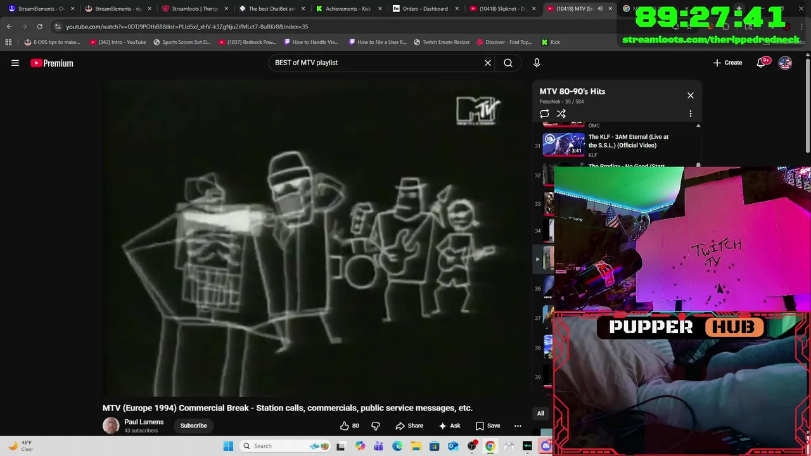Open Twitch Emote Resizer bookmark

click(x=442, y=42)
